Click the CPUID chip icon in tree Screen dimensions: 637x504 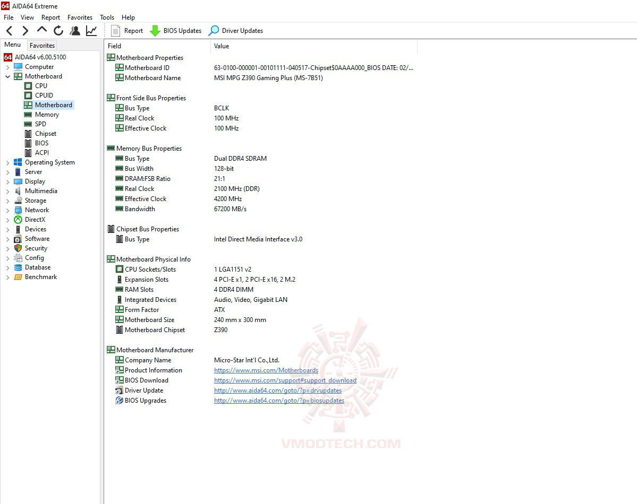tap(28, 95)
